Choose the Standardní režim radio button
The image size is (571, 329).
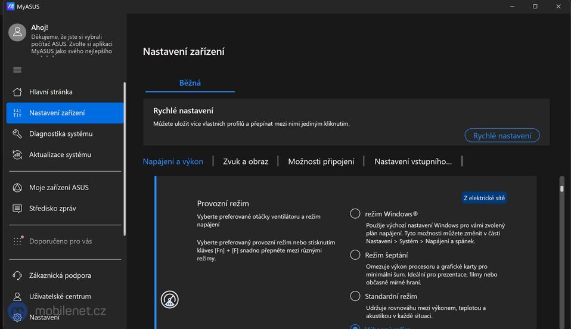355,296
